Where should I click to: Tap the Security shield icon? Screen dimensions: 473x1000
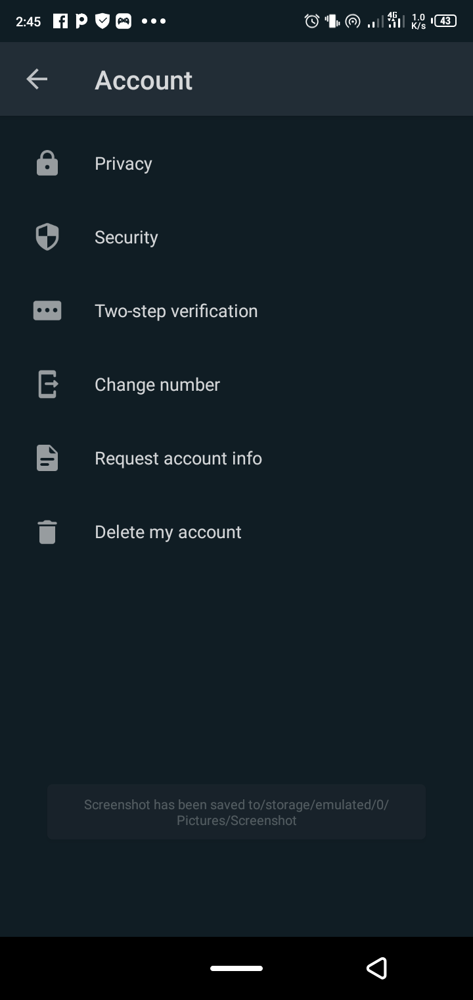[x=47, y=237]
